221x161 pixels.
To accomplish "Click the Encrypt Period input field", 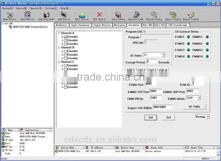I will pos(151,62).
